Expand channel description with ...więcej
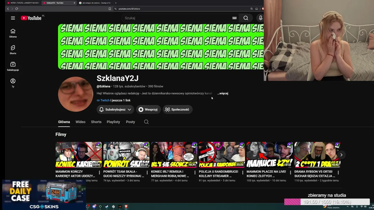Screen dimensions: 374x210 [x=223, y=93]
